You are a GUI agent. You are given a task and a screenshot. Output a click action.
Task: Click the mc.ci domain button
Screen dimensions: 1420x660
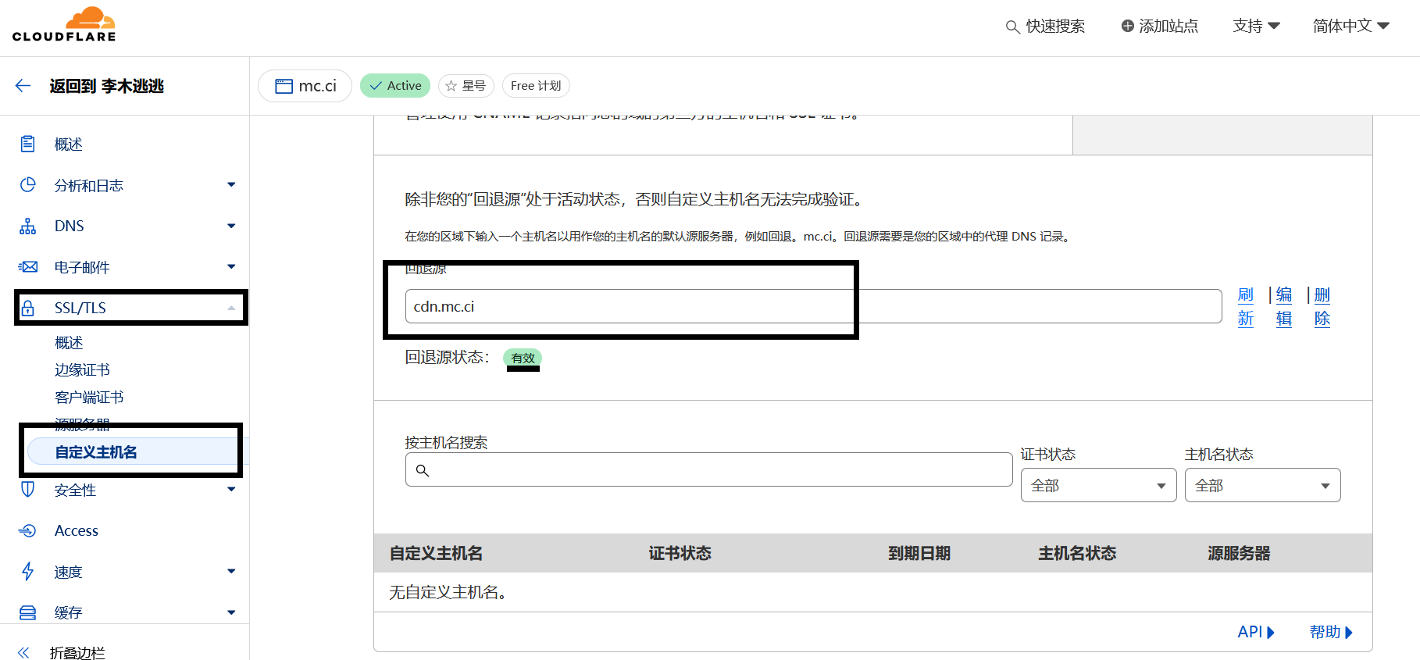pyautogui.click(x=305, y=86)
